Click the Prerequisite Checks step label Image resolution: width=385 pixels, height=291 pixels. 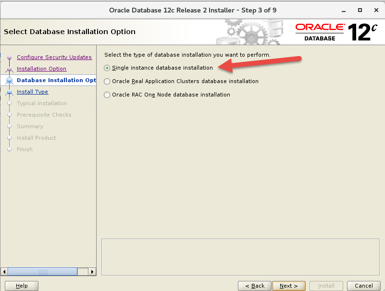(x=44, y=115)
